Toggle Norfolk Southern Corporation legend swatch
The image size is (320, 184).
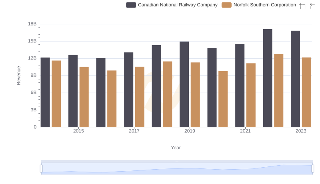[226, 5]
